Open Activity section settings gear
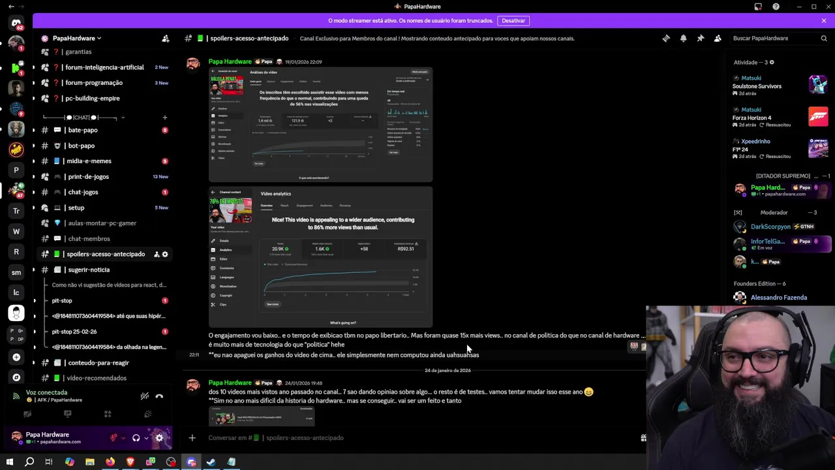The image size is (835, 470). 772,63
